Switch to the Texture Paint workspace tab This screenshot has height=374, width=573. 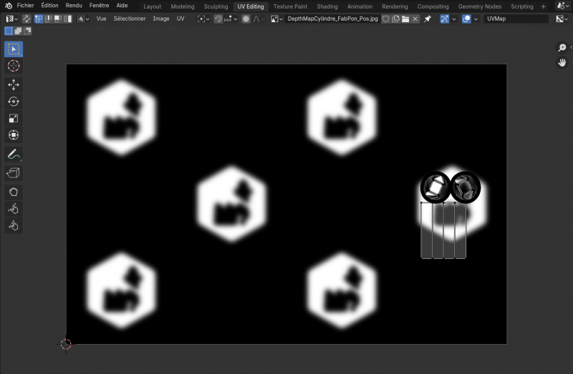point(290,6)
